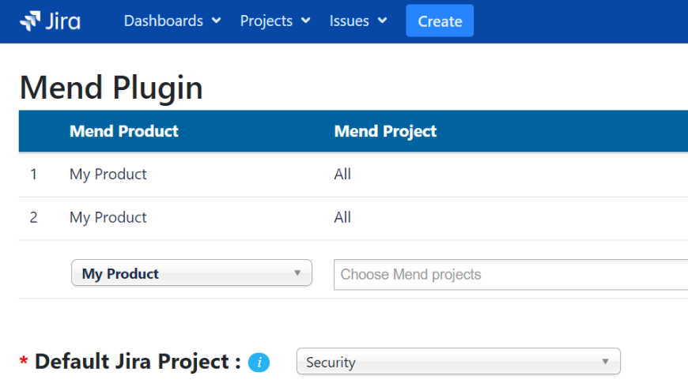Click the All value in row 1
688x391 pixels.
pyautogui.click(x=342, y=175)
